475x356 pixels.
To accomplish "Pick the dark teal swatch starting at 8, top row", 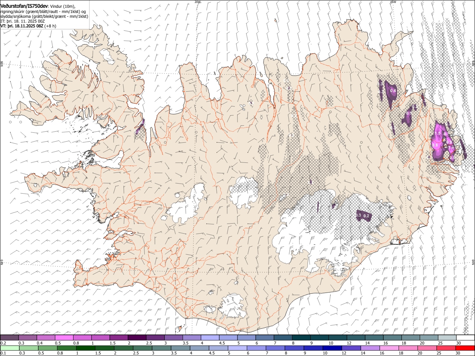I will click(x=301, y=337).
